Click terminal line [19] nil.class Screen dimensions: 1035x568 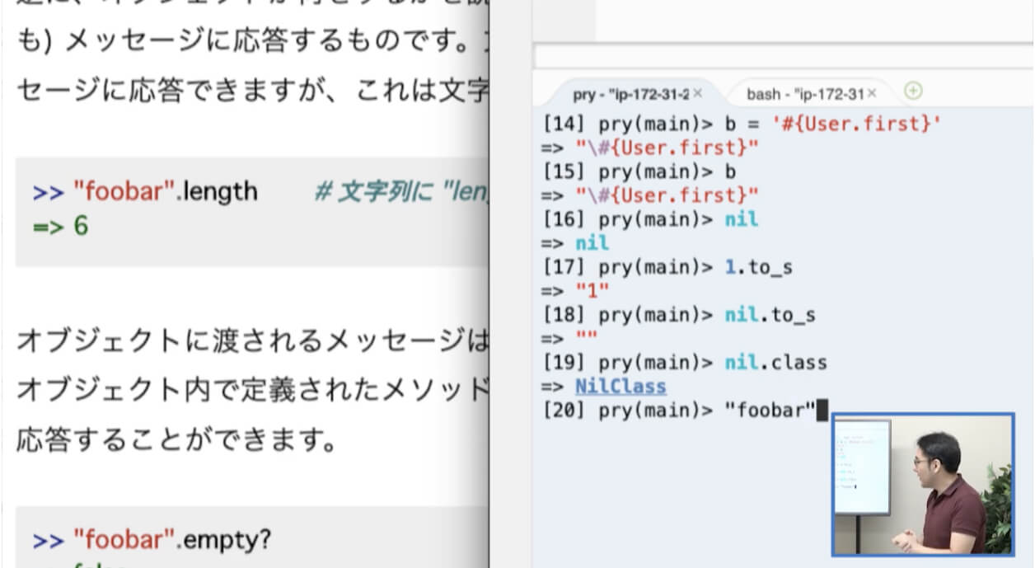click(685, 362)
